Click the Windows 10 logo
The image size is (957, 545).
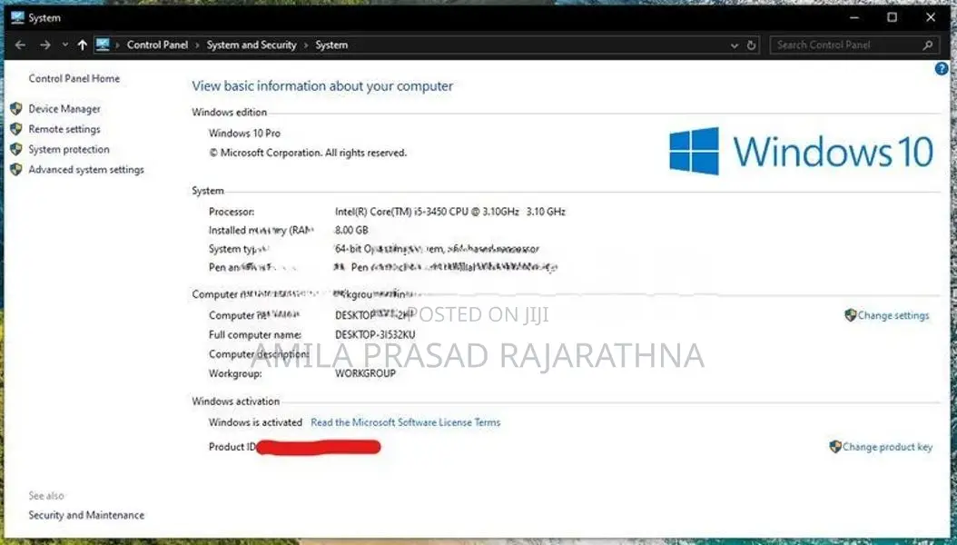tap(802, 151)
